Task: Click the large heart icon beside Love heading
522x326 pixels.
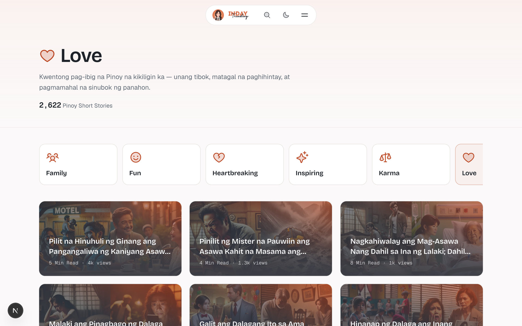Action: pos(47,56)
